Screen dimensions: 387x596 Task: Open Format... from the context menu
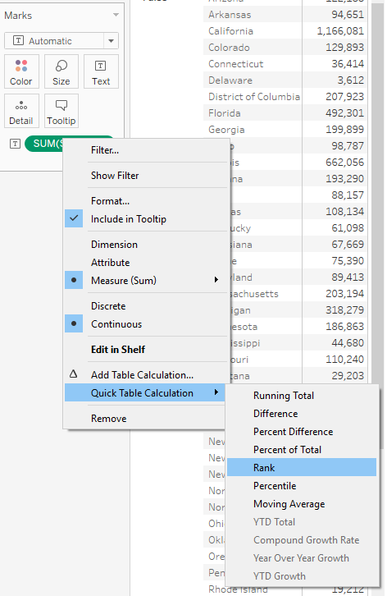pyautogui.click(x=110, y=201)
